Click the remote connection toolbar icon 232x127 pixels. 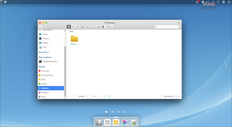(93, 27)
